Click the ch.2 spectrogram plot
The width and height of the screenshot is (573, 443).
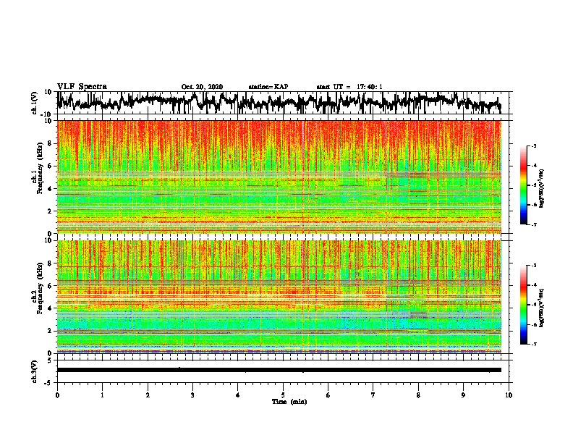pos(279,297)
